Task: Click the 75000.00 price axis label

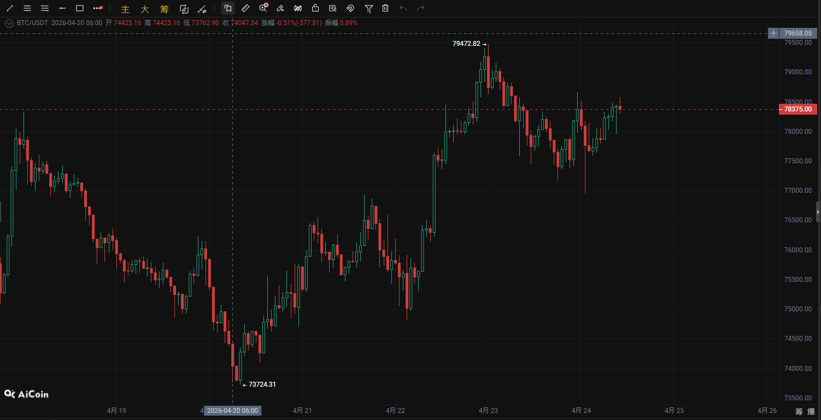Action: click(x=798, y=309)
